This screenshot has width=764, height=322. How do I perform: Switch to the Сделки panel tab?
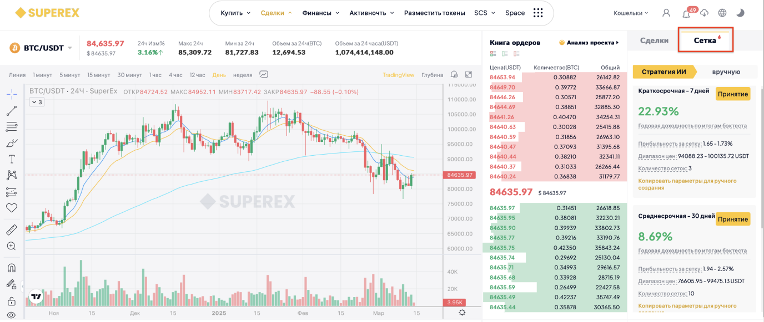(654, 40)
